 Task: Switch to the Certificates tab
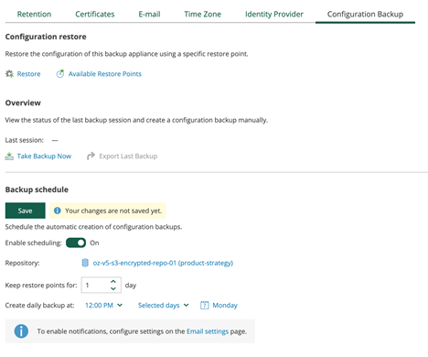(95, 14)
